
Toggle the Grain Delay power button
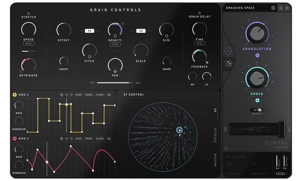point(199,13)
